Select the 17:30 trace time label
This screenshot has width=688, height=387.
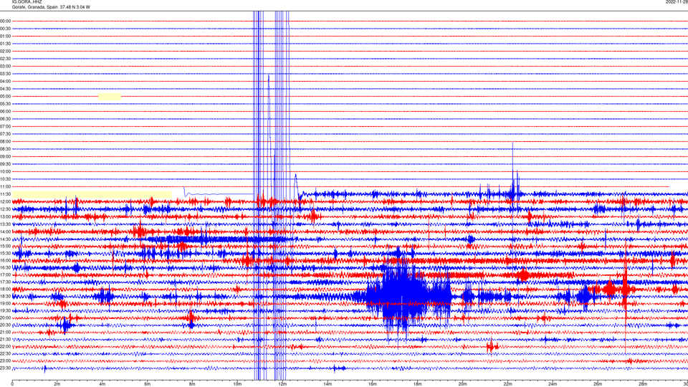tap(5, 282)
